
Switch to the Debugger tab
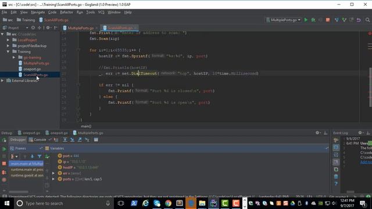point(18,140)
